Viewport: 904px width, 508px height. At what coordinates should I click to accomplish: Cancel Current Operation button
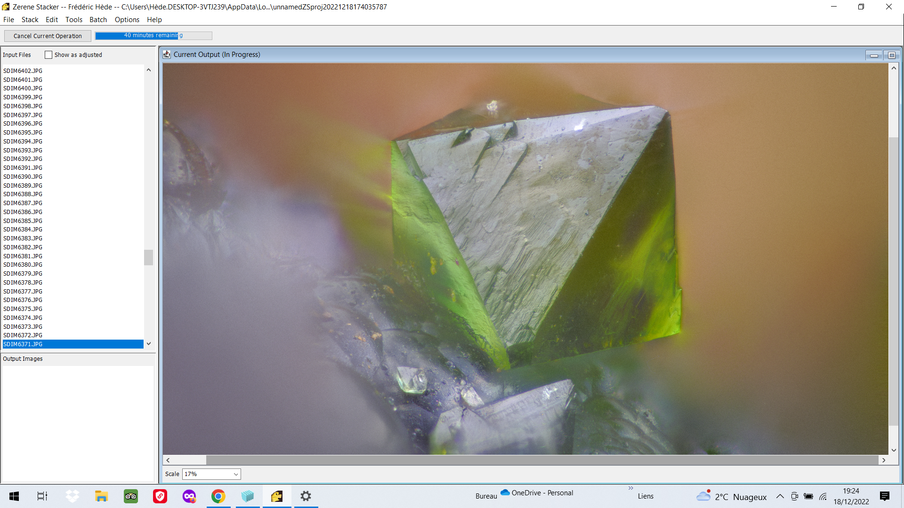tap(48, 36)
